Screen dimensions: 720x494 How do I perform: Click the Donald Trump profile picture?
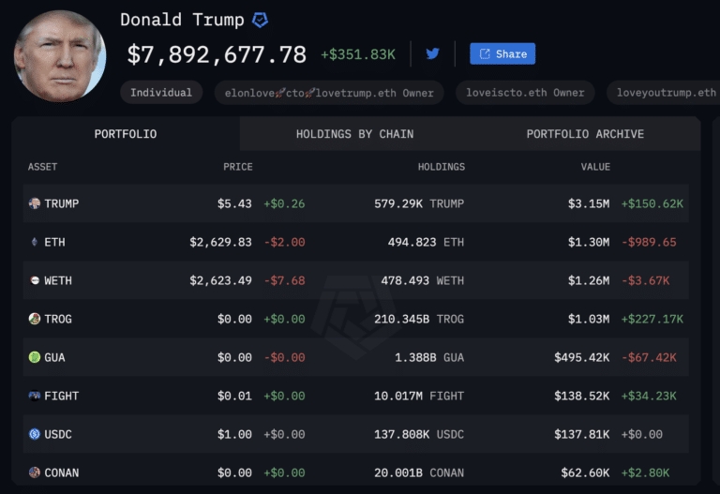pyautogui.click(x=60, y=56)
